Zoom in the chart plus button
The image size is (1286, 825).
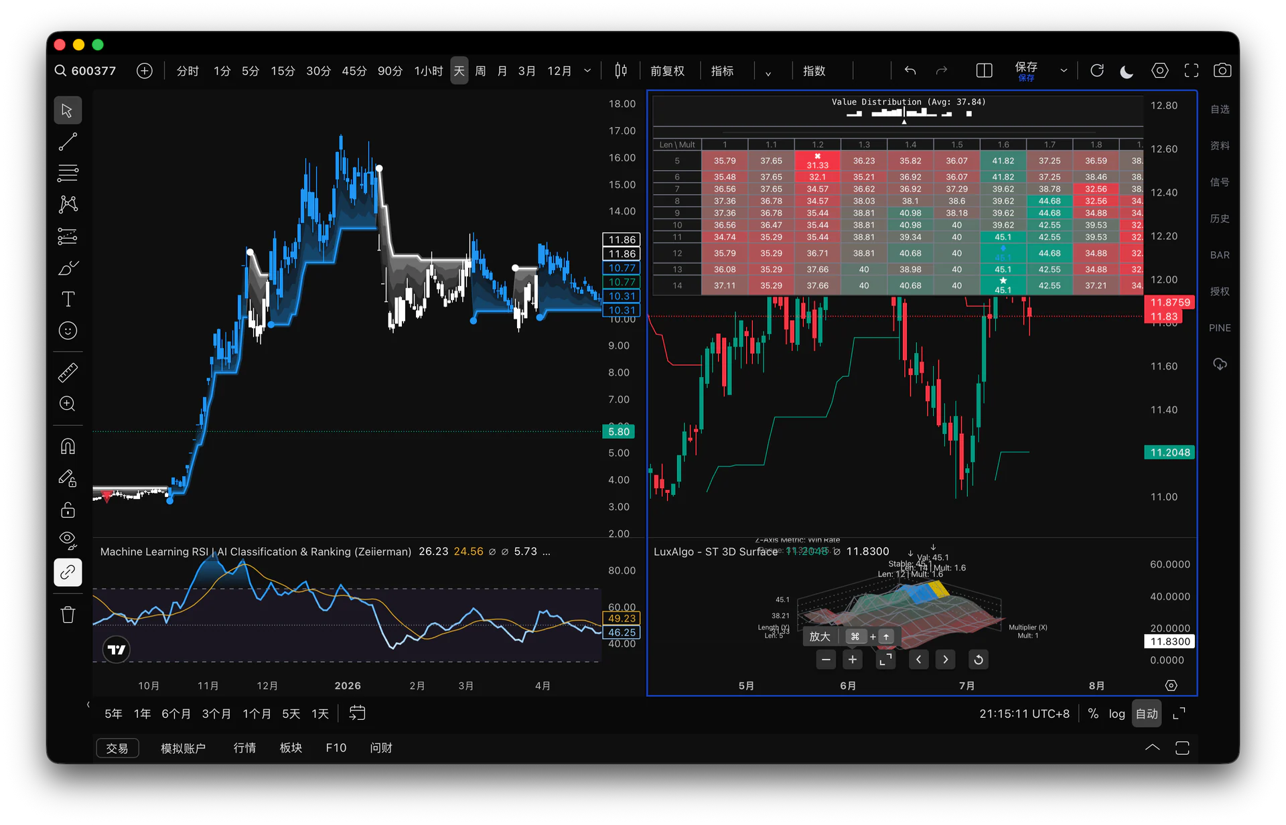point(852,660)
